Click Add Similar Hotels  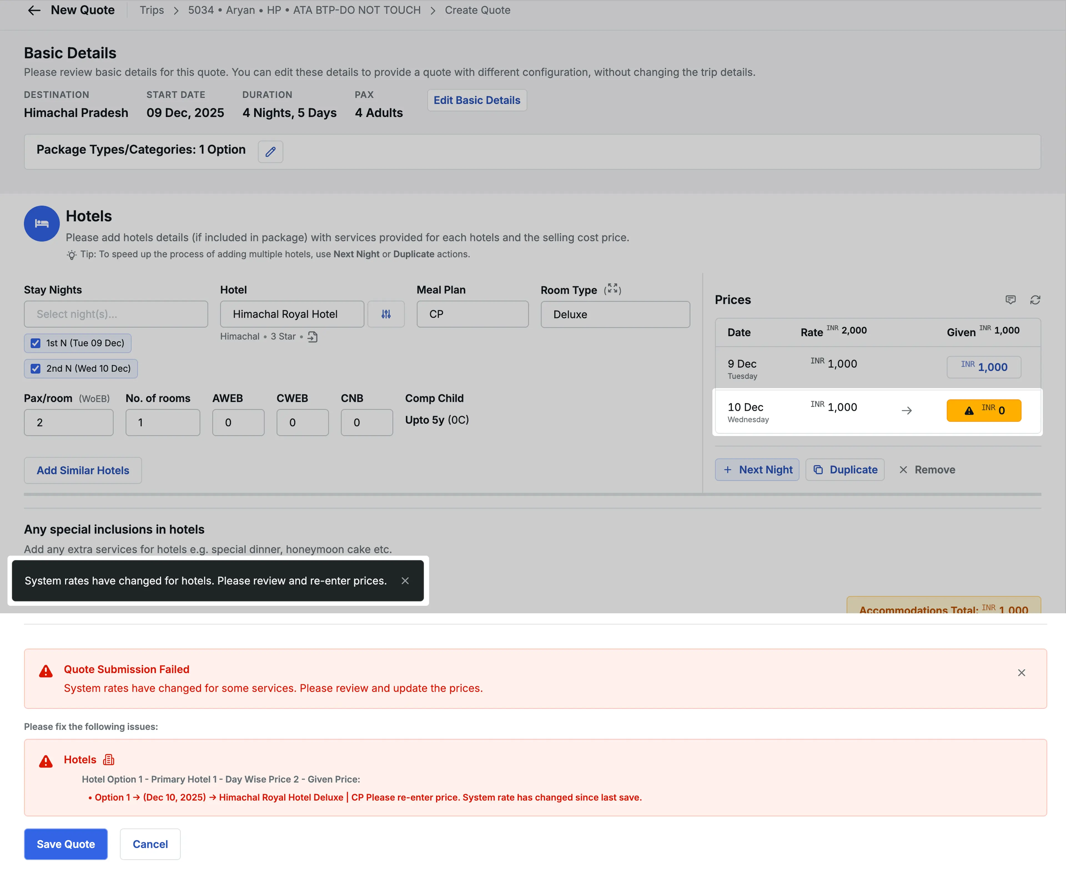click(x=82, y=470)
